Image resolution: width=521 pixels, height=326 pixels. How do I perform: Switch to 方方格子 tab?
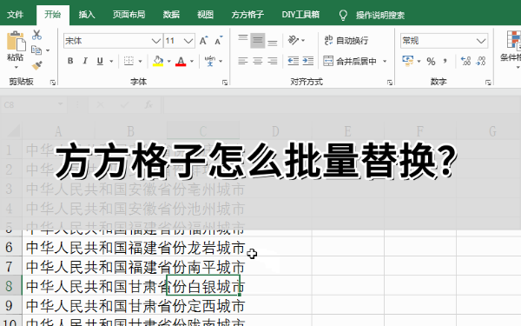(x=247, y=15)
